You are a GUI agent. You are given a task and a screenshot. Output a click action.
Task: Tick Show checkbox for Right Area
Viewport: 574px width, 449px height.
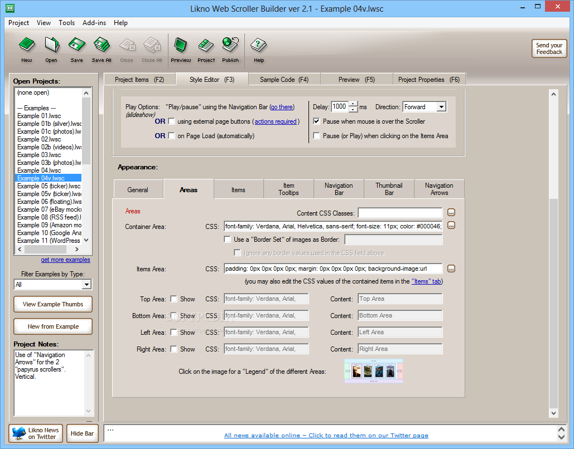[174, 349]
